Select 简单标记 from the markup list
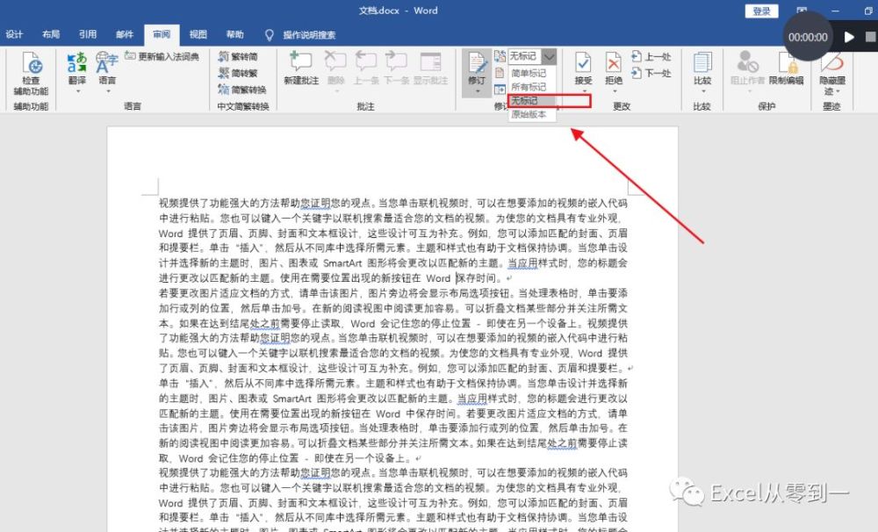The image size is (878, 532). pyautogui.click(x=529, y=74)
